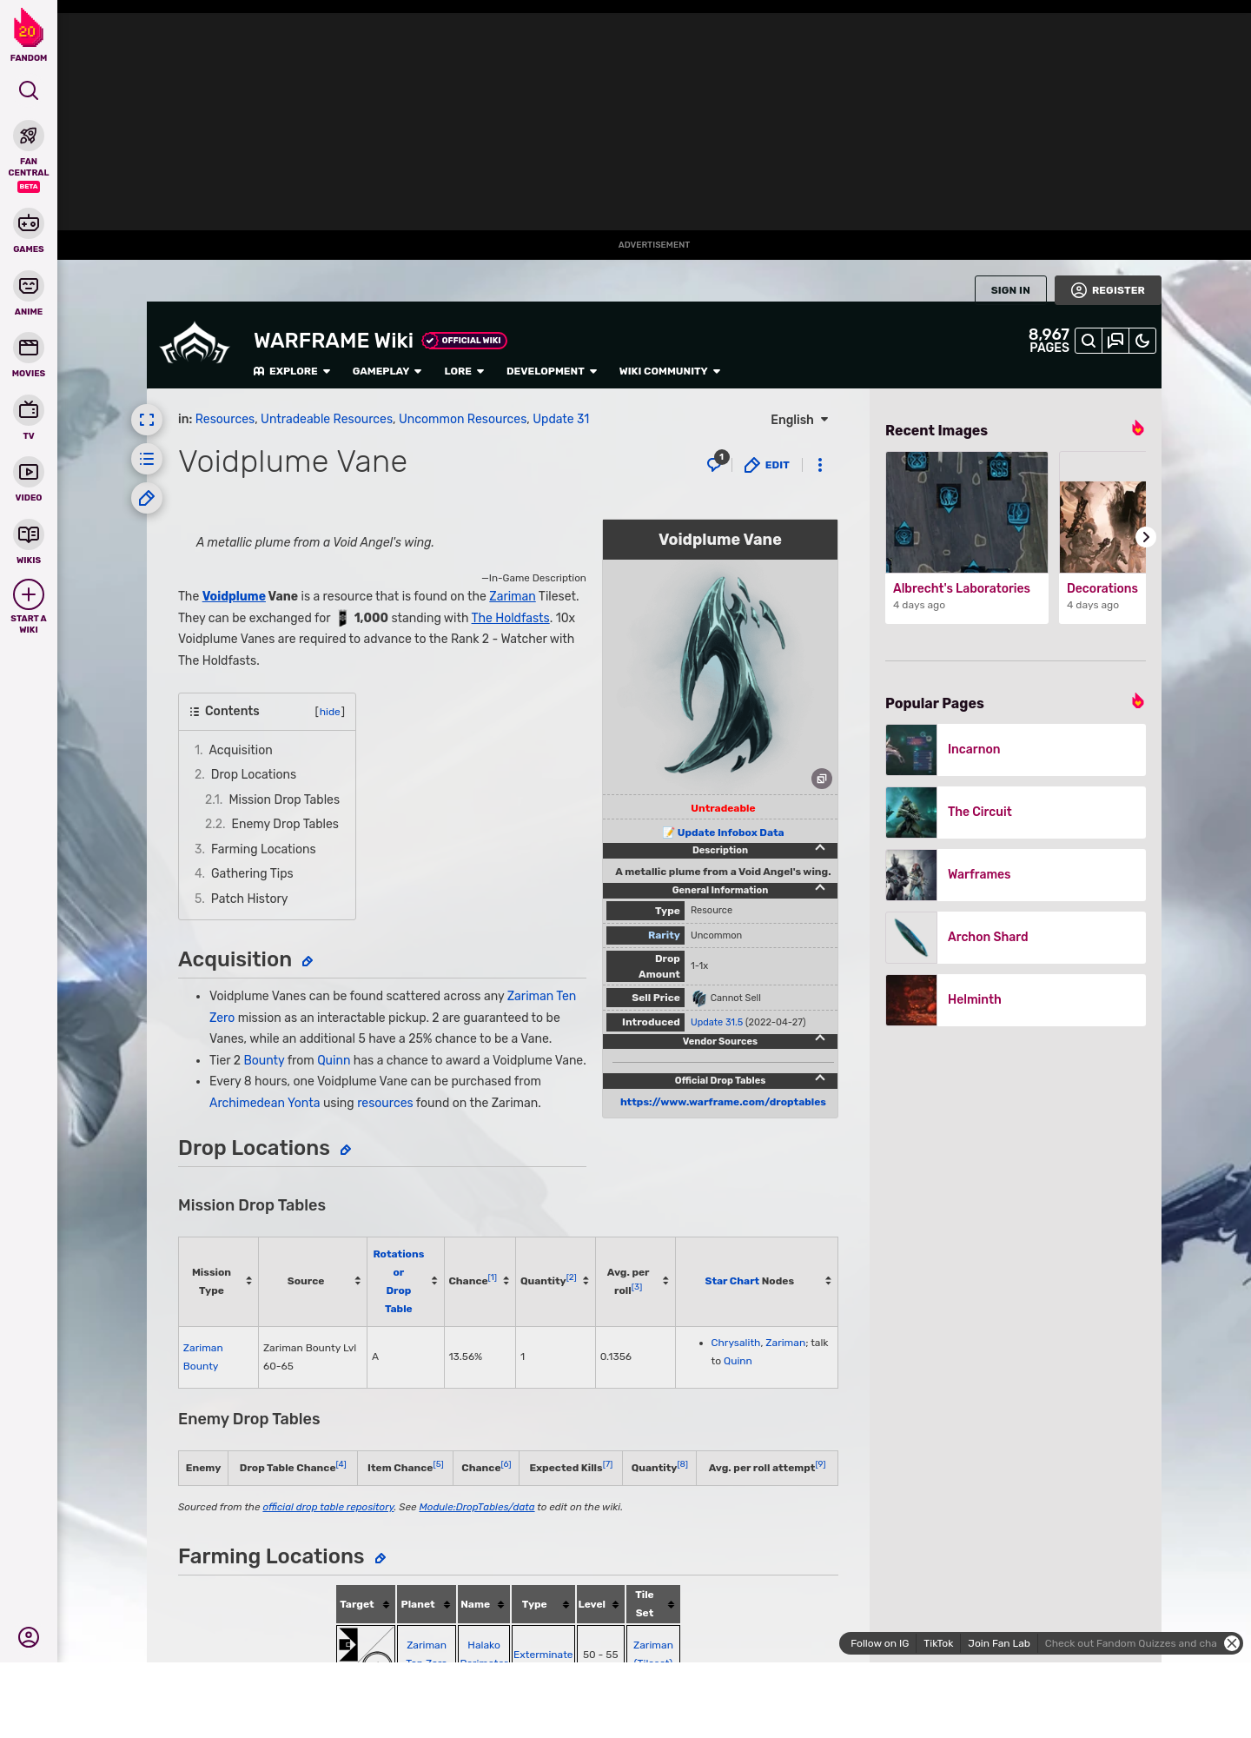The height and width of the screenshot is (1738, 1251).
Task: Edit the Drop Locations section pencil
Action: pyautogui.click(x=346, y=1150)
